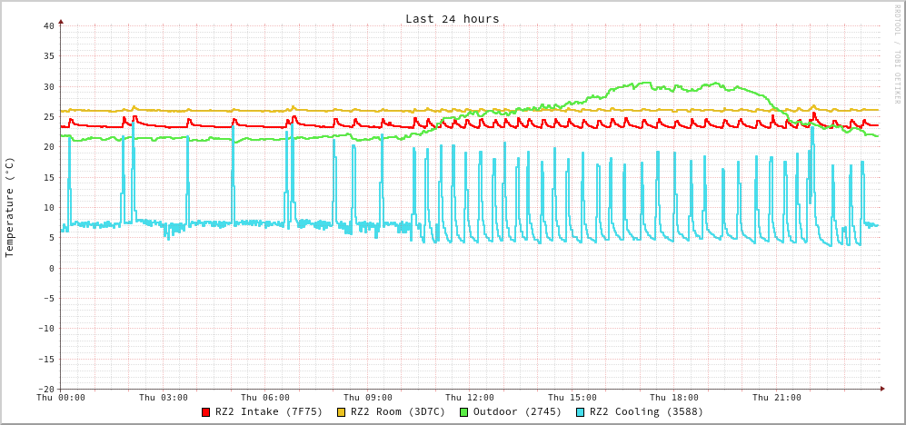Click the Temperature (°C) y-axis label
The width and height of the screenshot is (906, 425).
pyautogui.click(x=10, y=207)
